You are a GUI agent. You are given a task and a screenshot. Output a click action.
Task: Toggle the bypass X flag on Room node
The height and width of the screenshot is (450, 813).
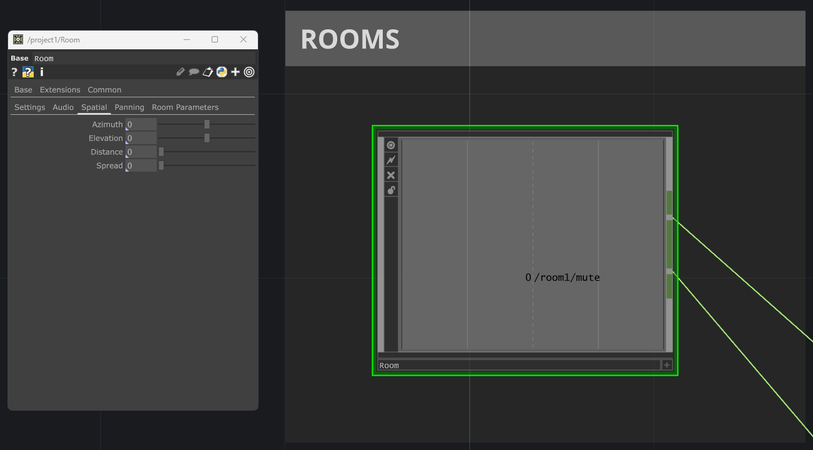(x=391, y=175)
